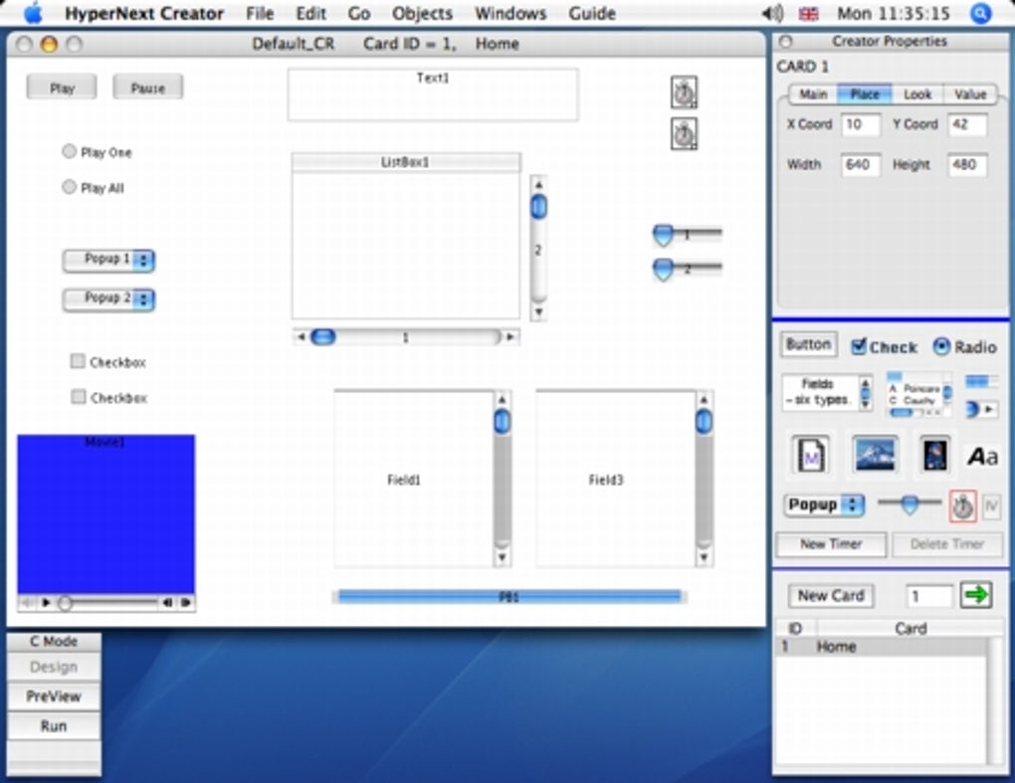
Task: Select the slider tool in the palette
Action: (910, 502)
